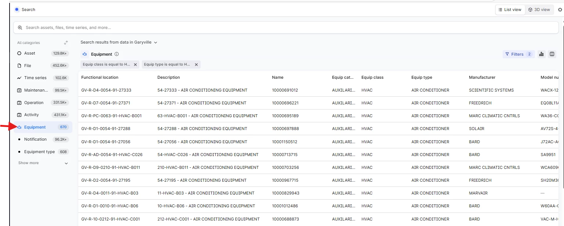Image resolution: width=564 pixels, height=226 pixels.
Task: Select the Asset category
Action: (x=30, y=53)
